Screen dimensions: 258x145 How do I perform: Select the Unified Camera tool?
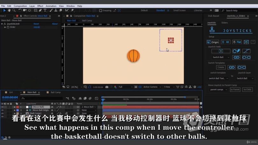pos(25,11)
